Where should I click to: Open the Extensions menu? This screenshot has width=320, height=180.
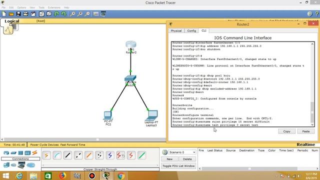tap(54, 7)
